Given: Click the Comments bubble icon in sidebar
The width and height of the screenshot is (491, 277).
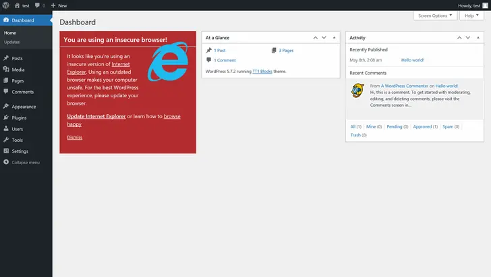Looking at the screenshot, I should coord(6,92).
